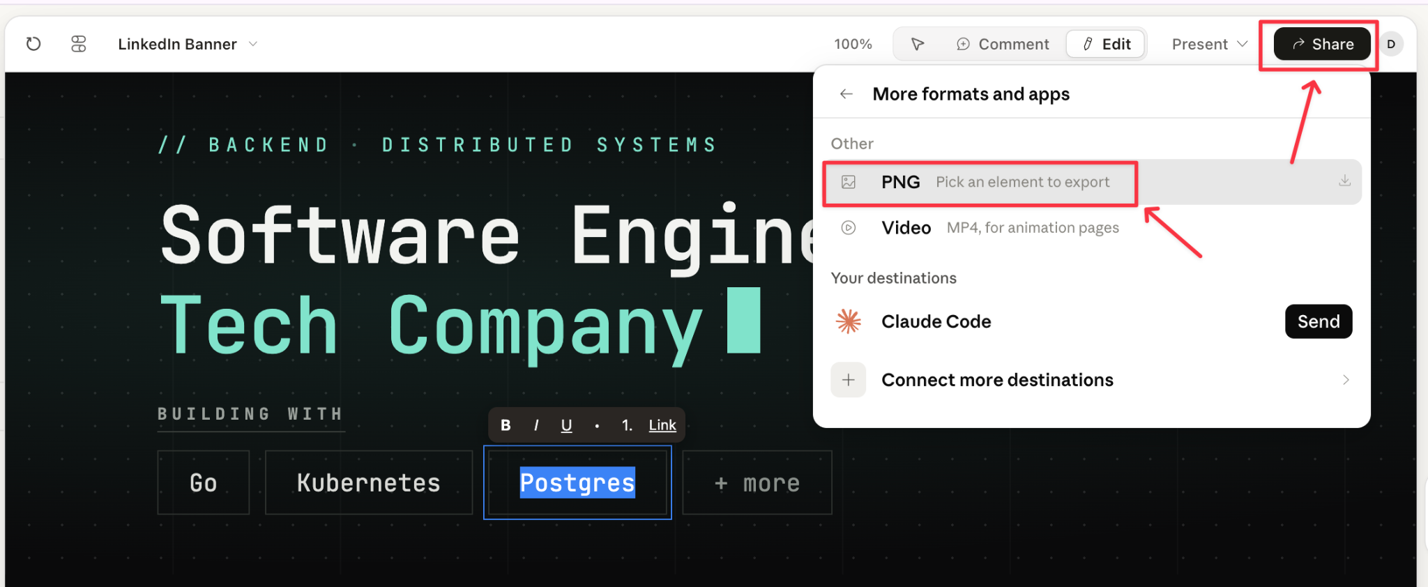This screenshot has height=587, width=1428.
Task: Click the Video play circle icon
Action: (x=849, y=228)
